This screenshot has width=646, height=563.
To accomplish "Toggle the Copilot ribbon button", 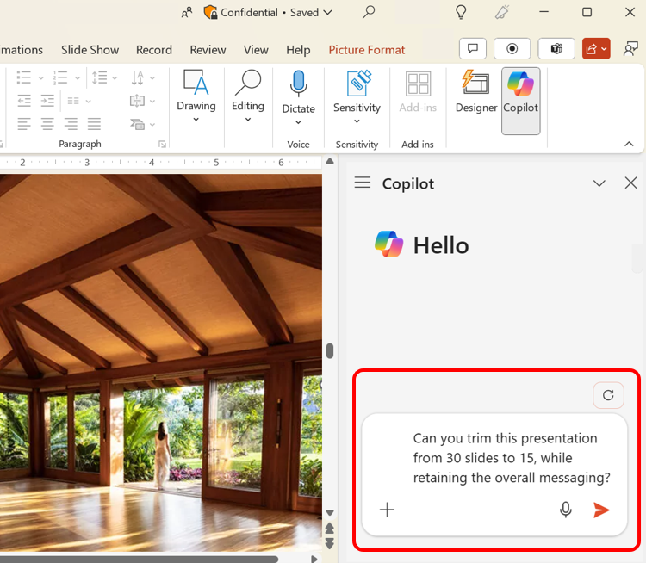I will pyautogui.click(x=521, y=101).
